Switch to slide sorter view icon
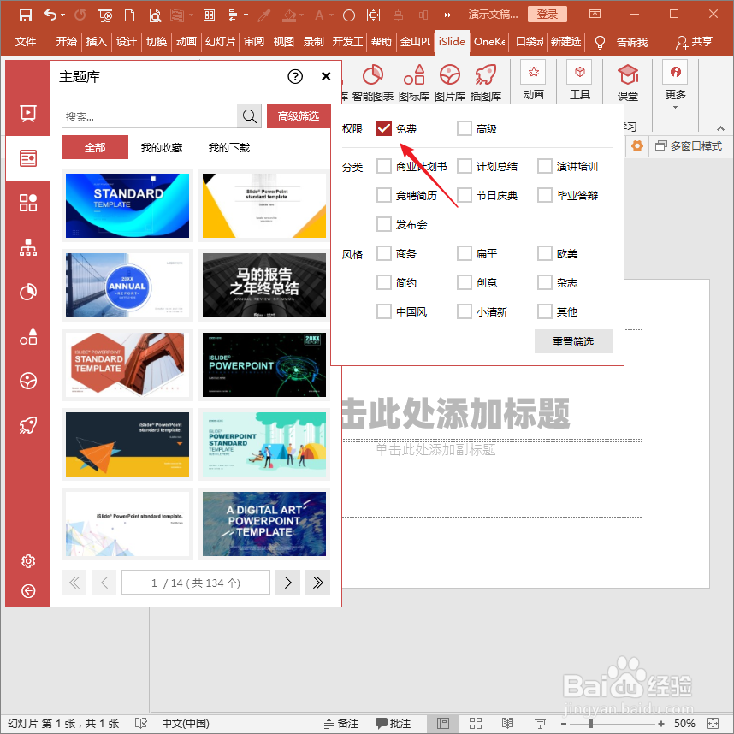The image size is (734, 734). pos(476,723)
